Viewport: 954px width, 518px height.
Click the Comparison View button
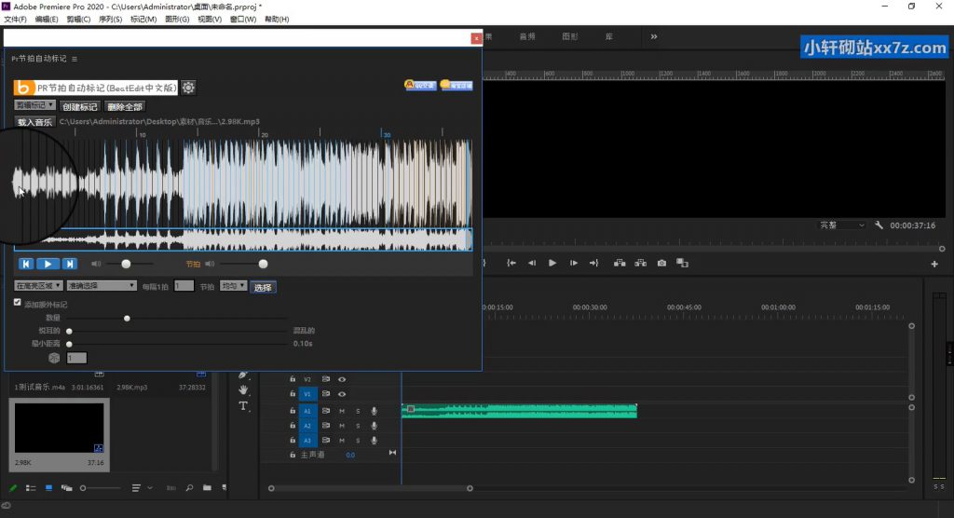click(683, 263)
